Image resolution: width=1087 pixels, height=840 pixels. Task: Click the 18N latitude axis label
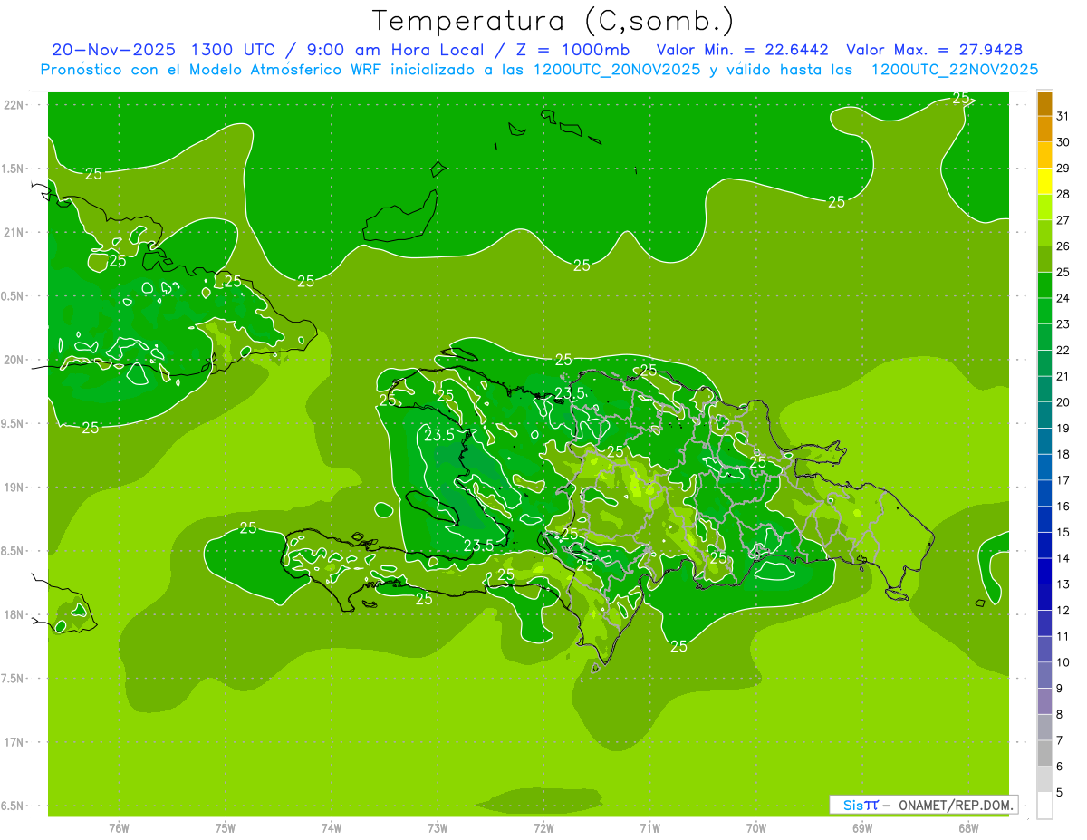14,615
